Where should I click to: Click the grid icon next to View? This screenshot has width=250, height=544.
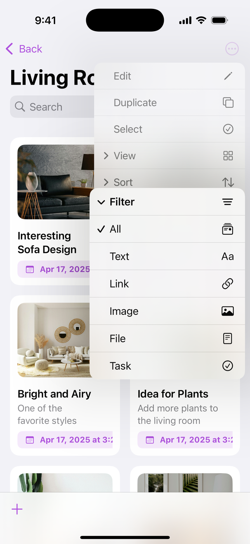click(x=228, y=156)
